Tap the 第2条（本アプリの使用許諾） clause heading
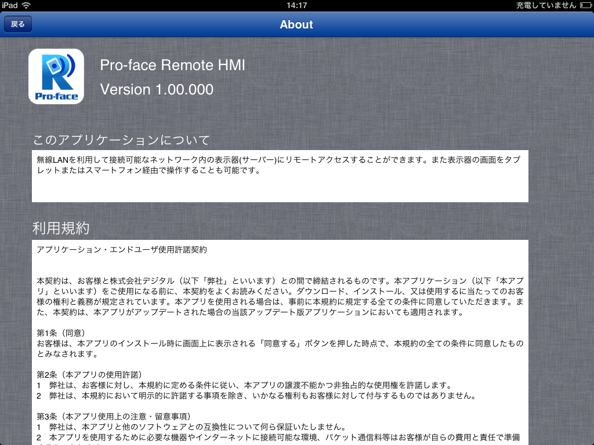The width and height of the screenshot is (594, 445). click(89, 374)
